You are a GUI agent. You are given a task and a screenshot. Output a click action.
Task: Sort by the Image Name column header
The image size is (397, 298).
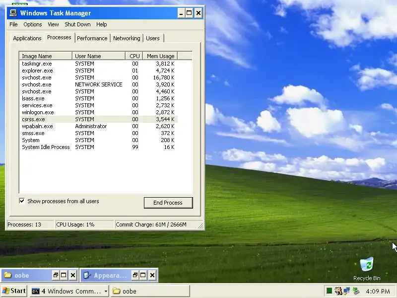(x=46, y=56)
